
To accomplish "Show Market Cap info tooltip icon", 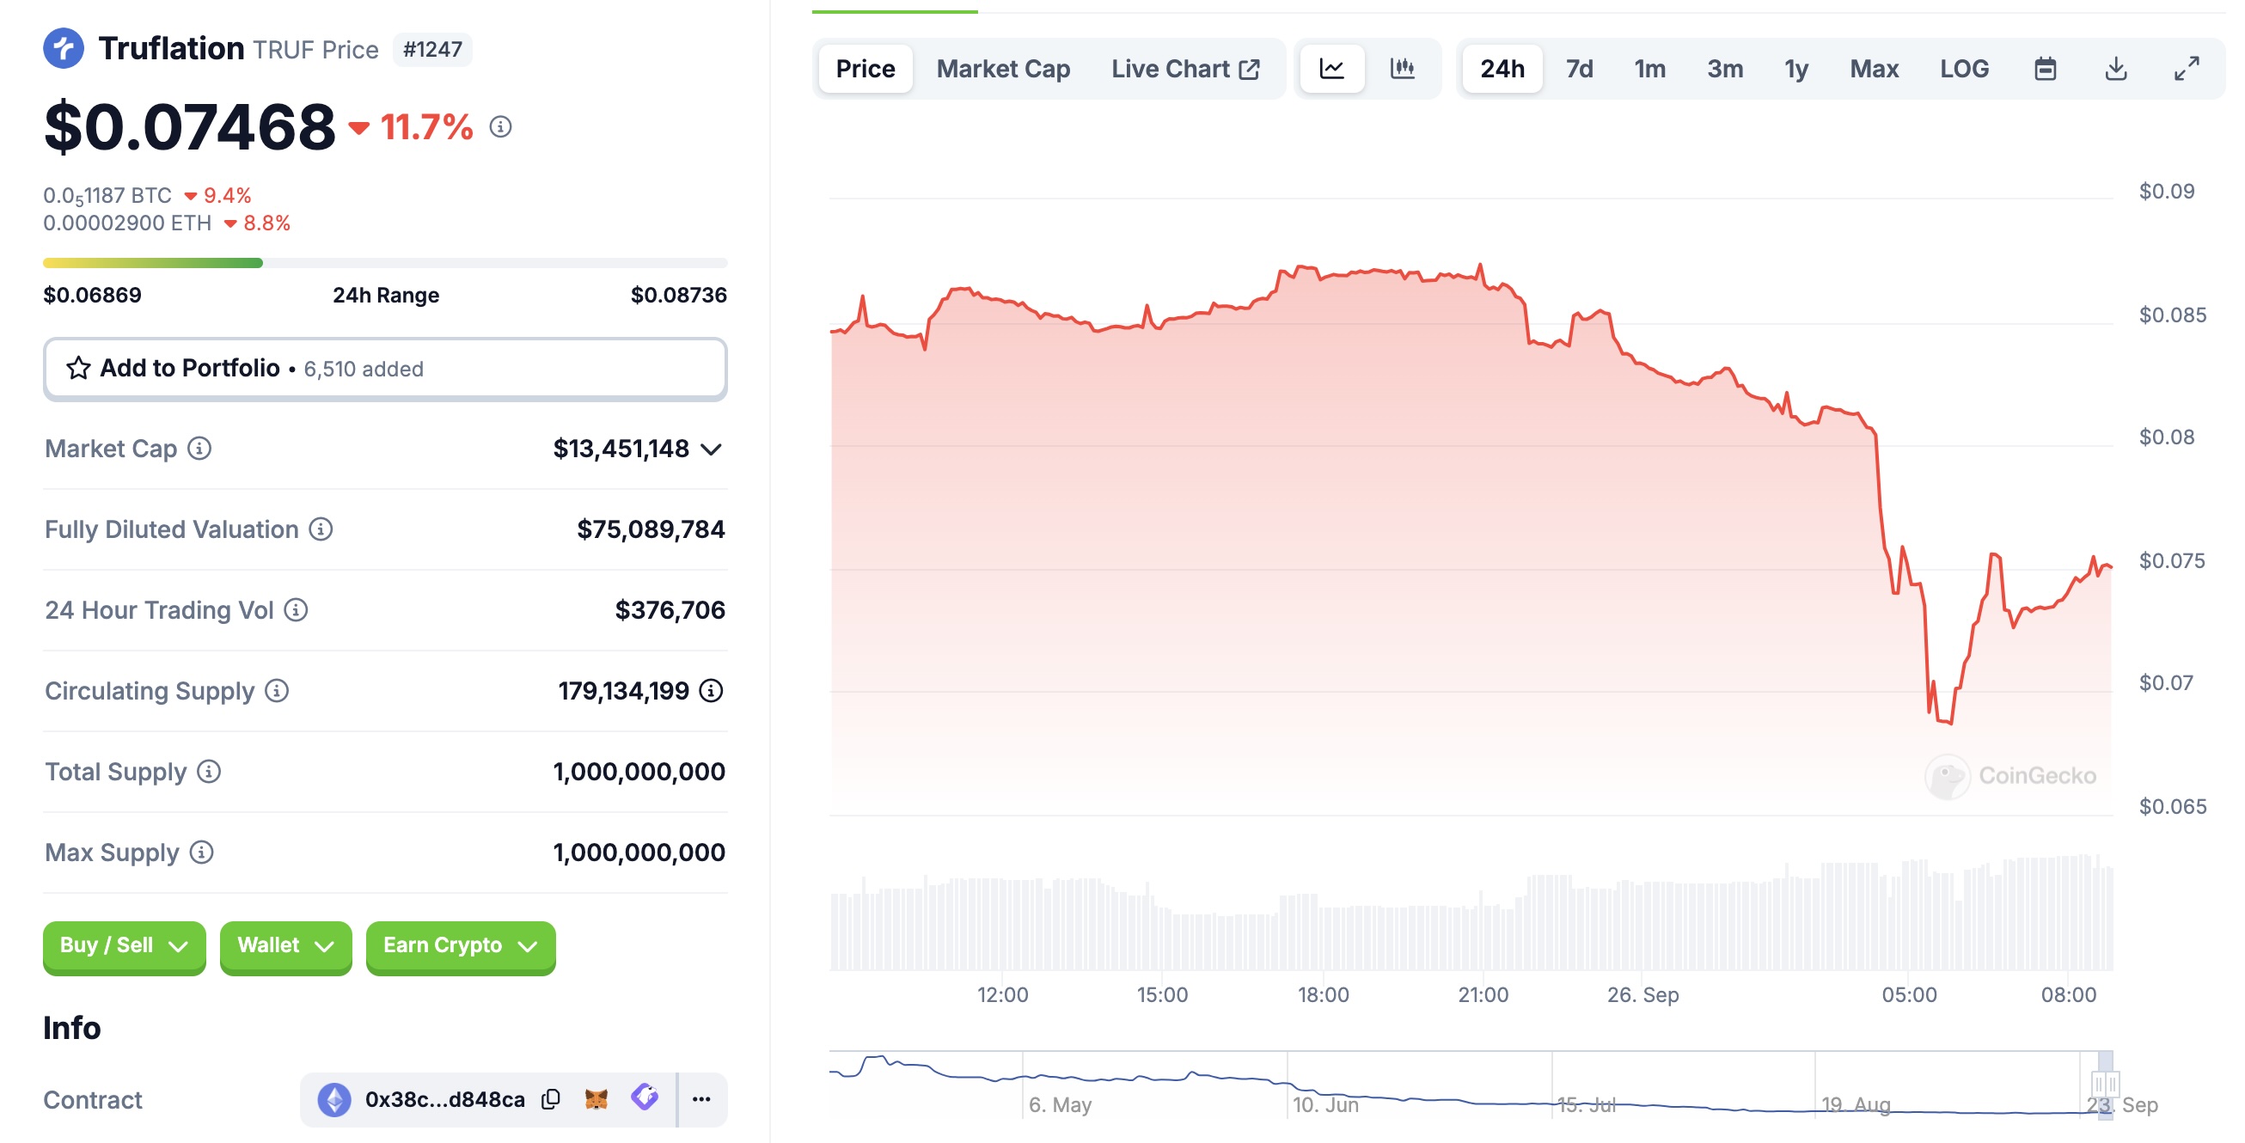I will click(199, 449).
